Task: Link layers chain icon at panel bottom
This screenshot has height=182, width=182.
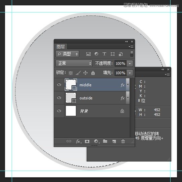Action: (x=69, y=141)
